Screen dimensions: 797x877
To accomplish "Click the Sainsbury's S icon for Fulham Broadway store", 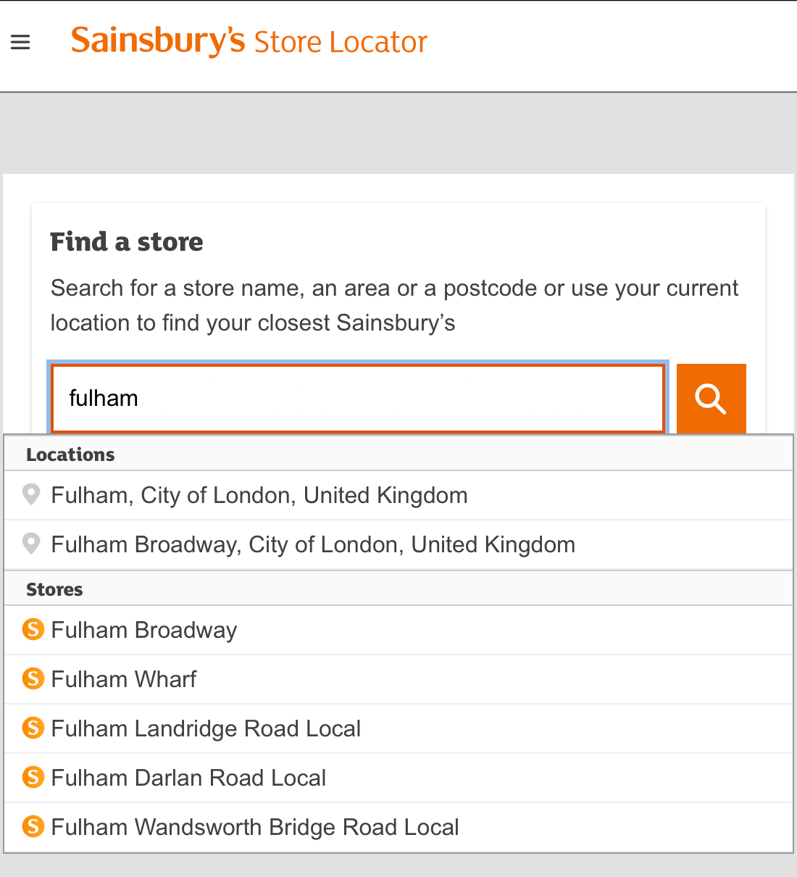I will tap(33, 628).
